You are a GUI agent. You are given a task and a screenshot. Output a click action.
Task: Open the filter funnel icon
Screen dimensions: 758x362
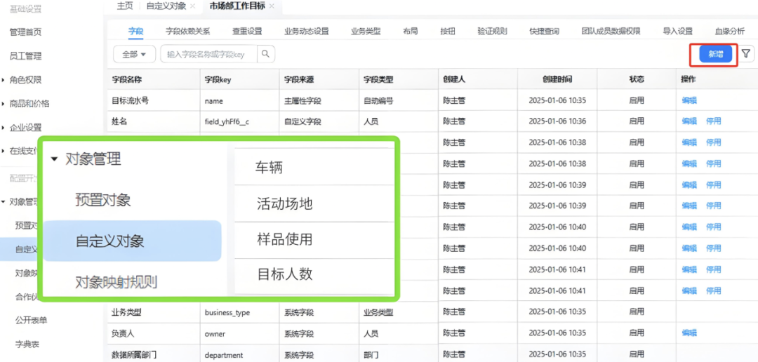[x=746, y=54]
